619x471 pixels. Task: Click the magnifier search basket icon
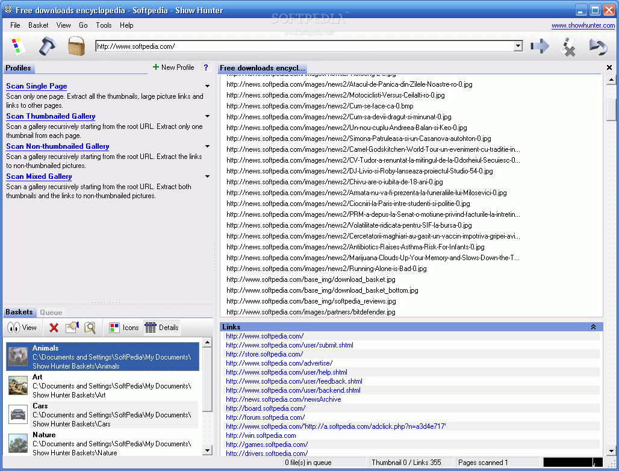(x=90, y=327)
